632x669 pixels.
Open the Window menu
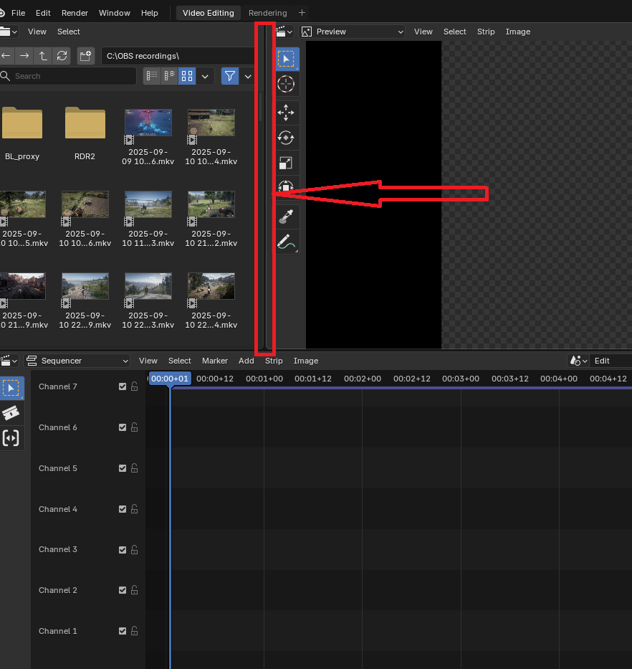[x=114, y=13]
